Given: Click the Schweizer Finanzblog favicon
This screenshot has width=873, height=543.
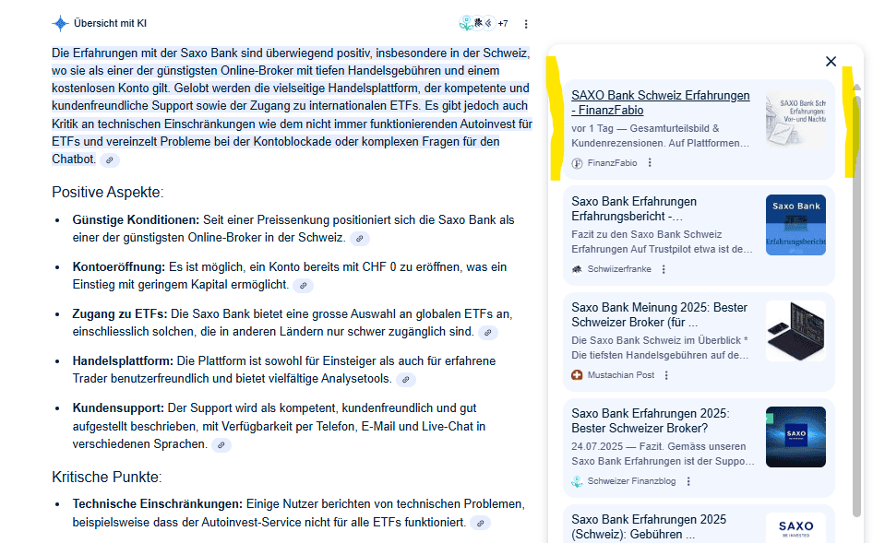Looking at the screenshot, I should pos(576,480).
